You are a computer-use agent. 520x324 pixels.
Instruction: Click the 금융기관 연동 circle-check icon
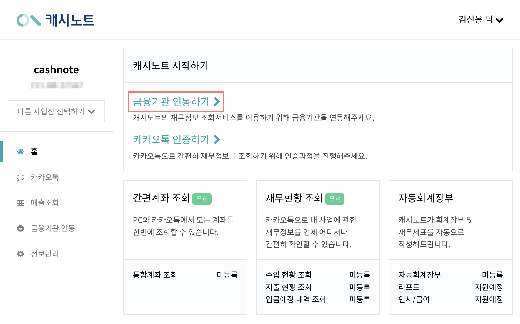[21, 228]
